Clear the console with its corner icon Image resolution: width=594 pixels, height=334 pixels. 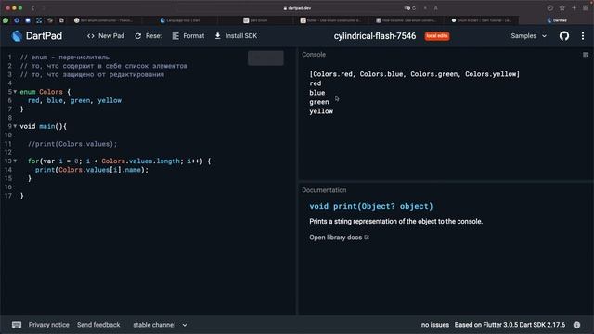pos(586,55)
